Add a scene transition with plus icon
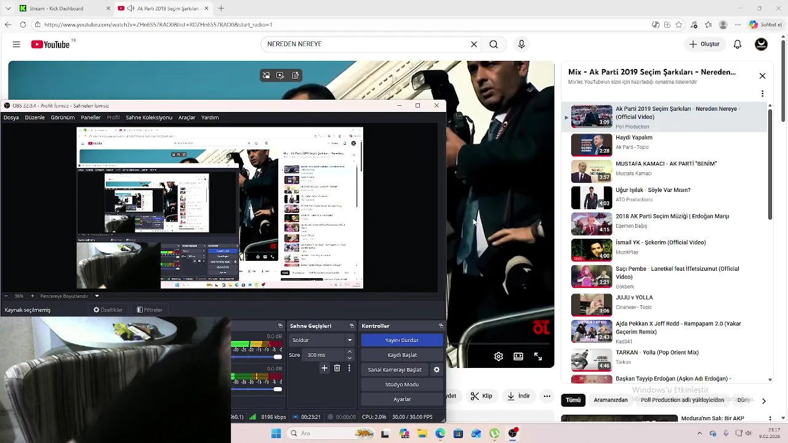 tap(324, 368)
